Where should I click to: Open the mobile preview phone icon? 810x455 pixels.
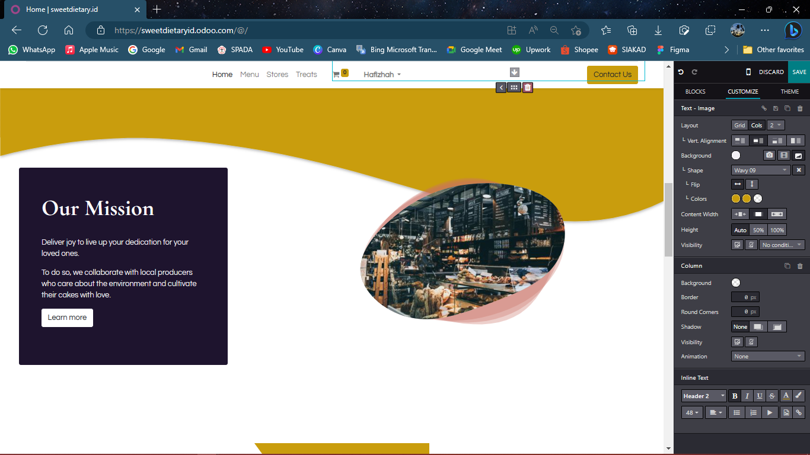click(x=748, y=72)
